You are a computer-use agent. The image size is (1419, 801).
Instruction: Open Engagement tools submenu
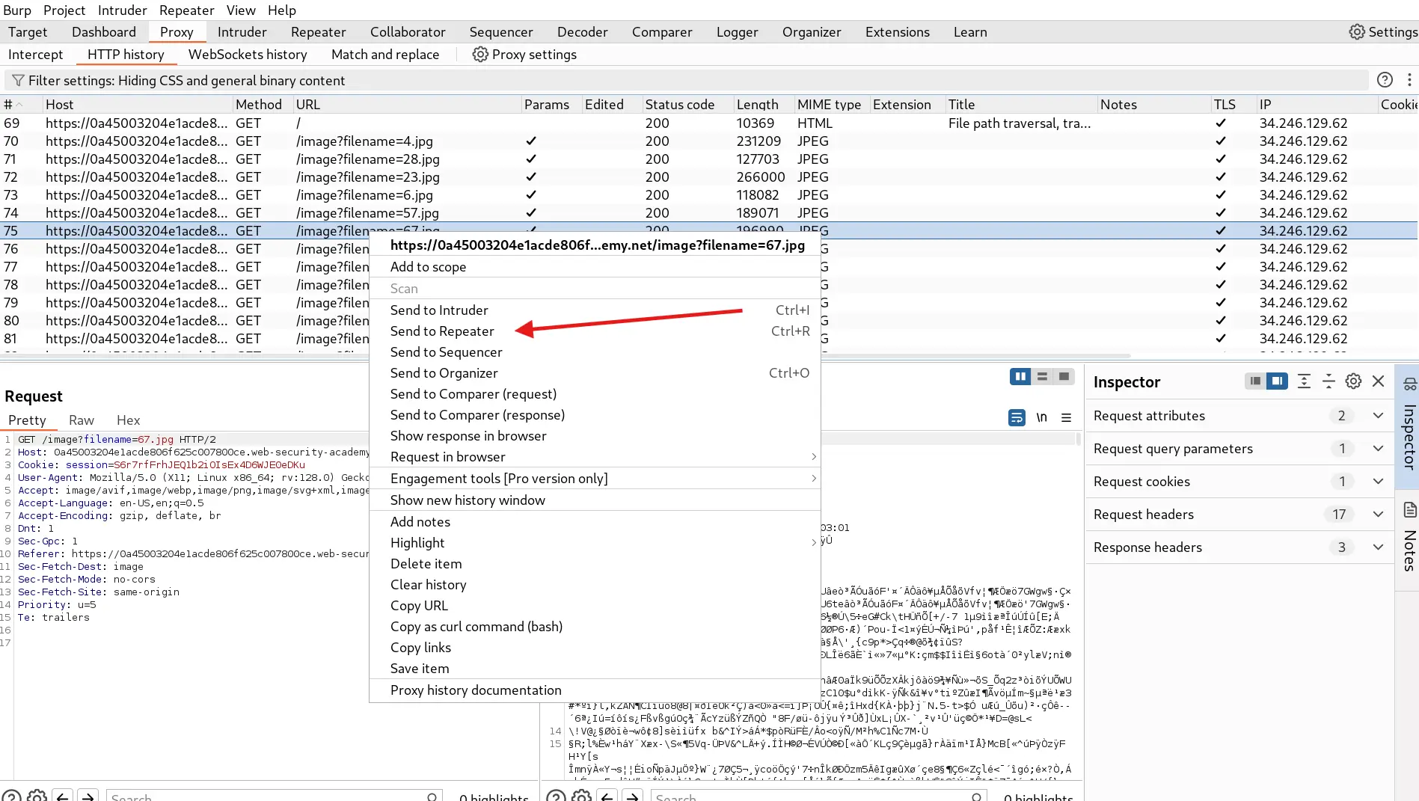(595, 479)
